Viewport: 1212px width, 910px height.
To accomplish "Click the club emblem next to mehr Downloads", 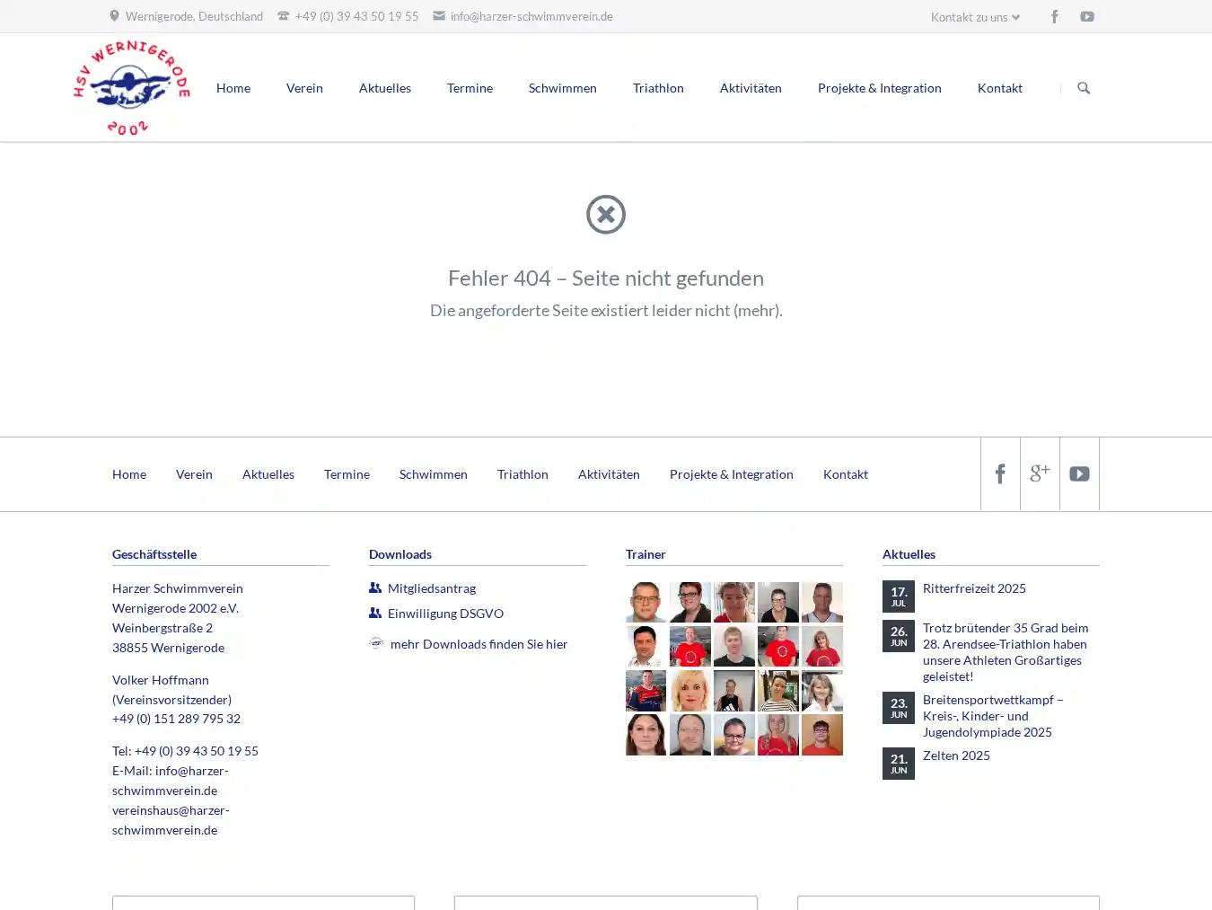I will [376, 643].
